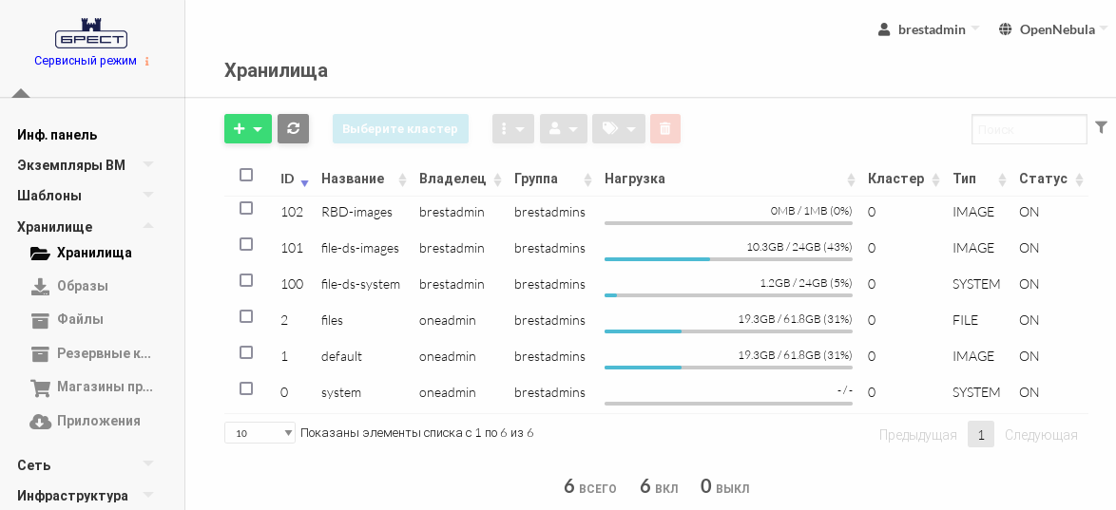Open the tag labels dropdown
Viewport: 1116px width, 510px height.
coord(618,129)
